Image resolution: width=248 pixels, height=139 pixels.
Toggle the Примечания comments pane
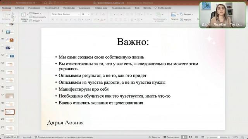pyautogui.click(x=171, y=137)
